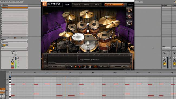Toggle the yellow track activator button on EZdrummer track
The height and width of the screenshot is (99, 176).
tap(12, 64)
